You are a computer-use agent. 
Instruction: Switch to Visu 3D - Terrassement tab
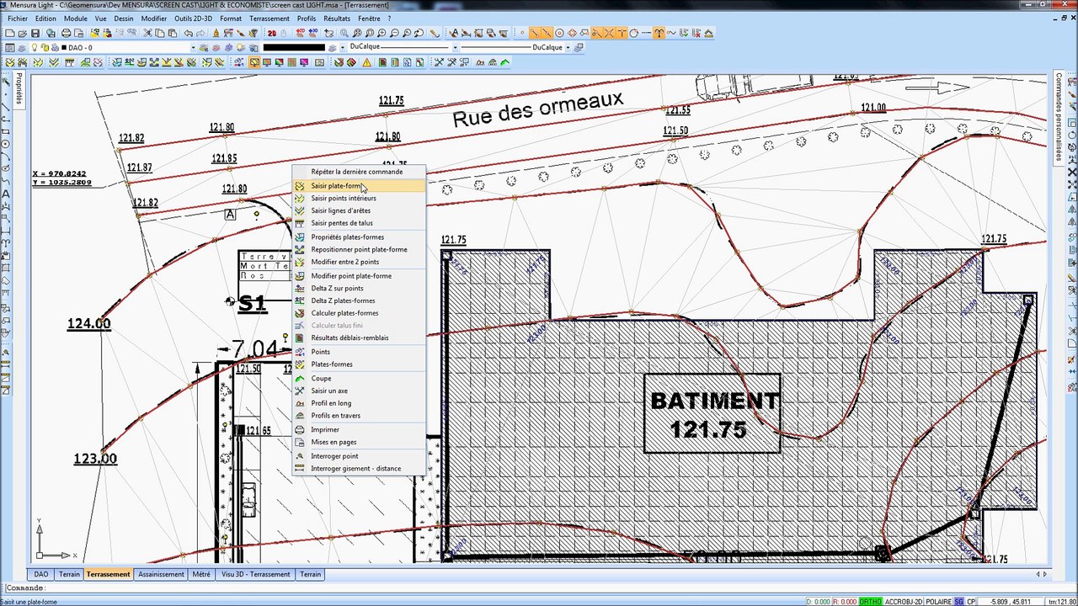pyautogui.click(x=255, y=574)
